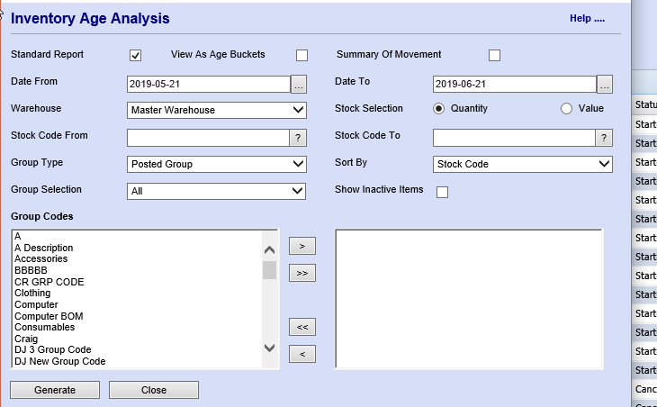The image size is (657, 407).
Task: Select the Value stock selection radio button
Action: tap(566, 109)
